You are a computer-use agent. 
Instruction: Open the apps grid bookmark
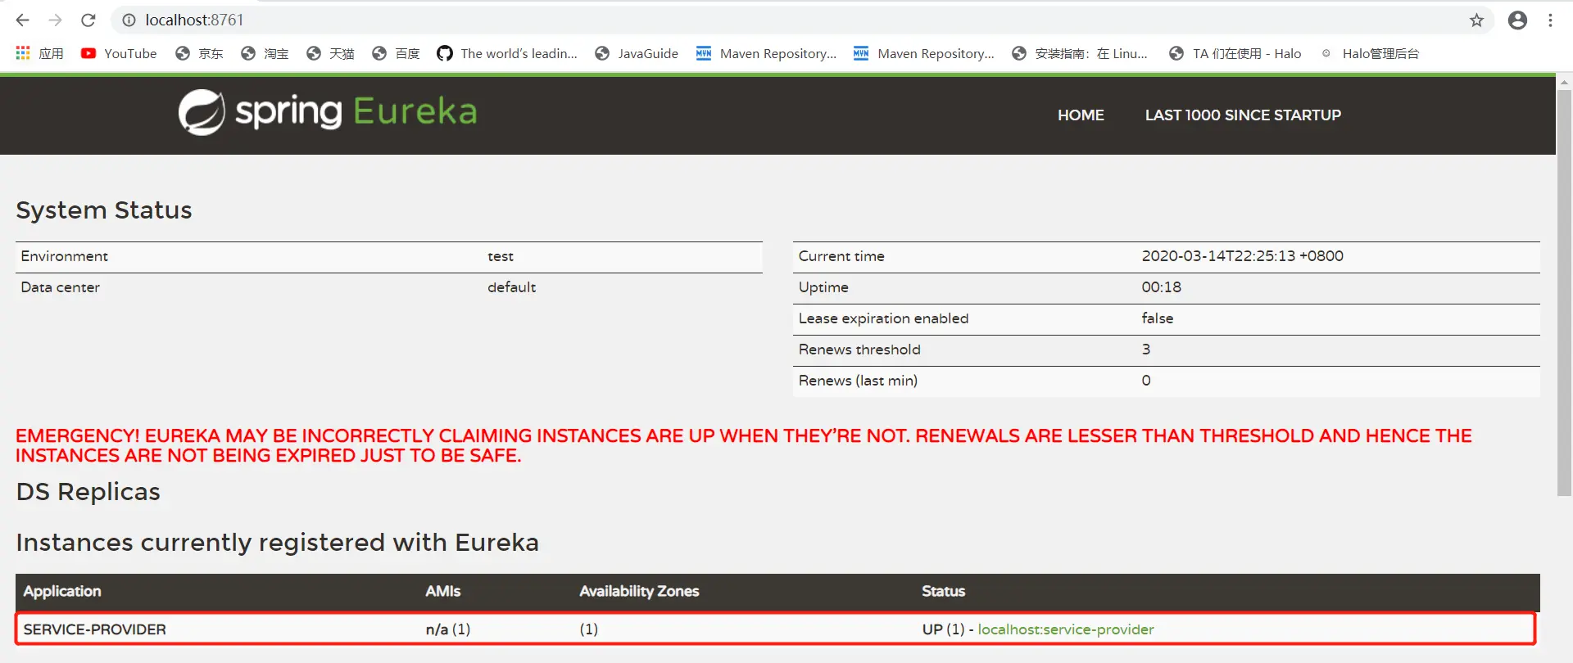point(39,53)
